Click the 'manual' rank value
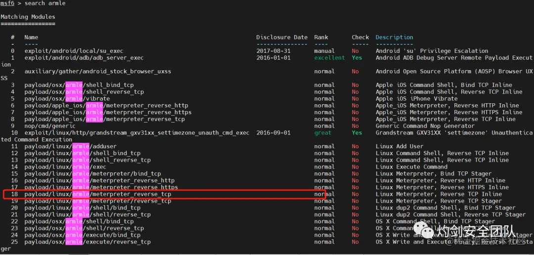This screenshot has height=255, width=534. point(324,51)
